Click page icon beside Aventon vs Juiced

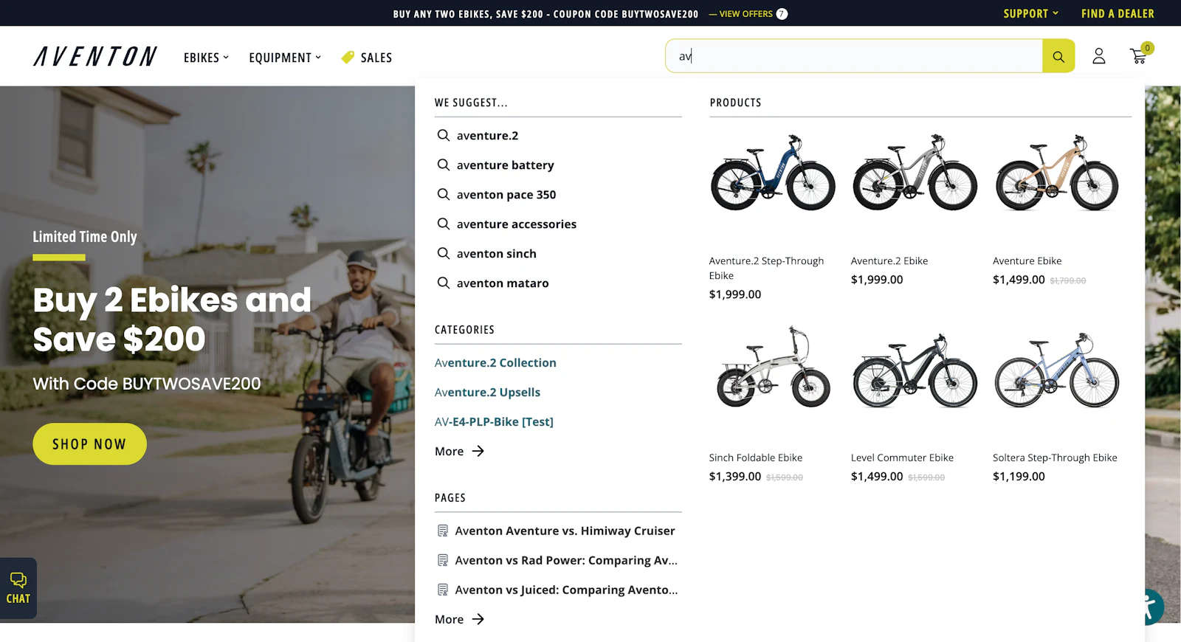click(443, 590)
